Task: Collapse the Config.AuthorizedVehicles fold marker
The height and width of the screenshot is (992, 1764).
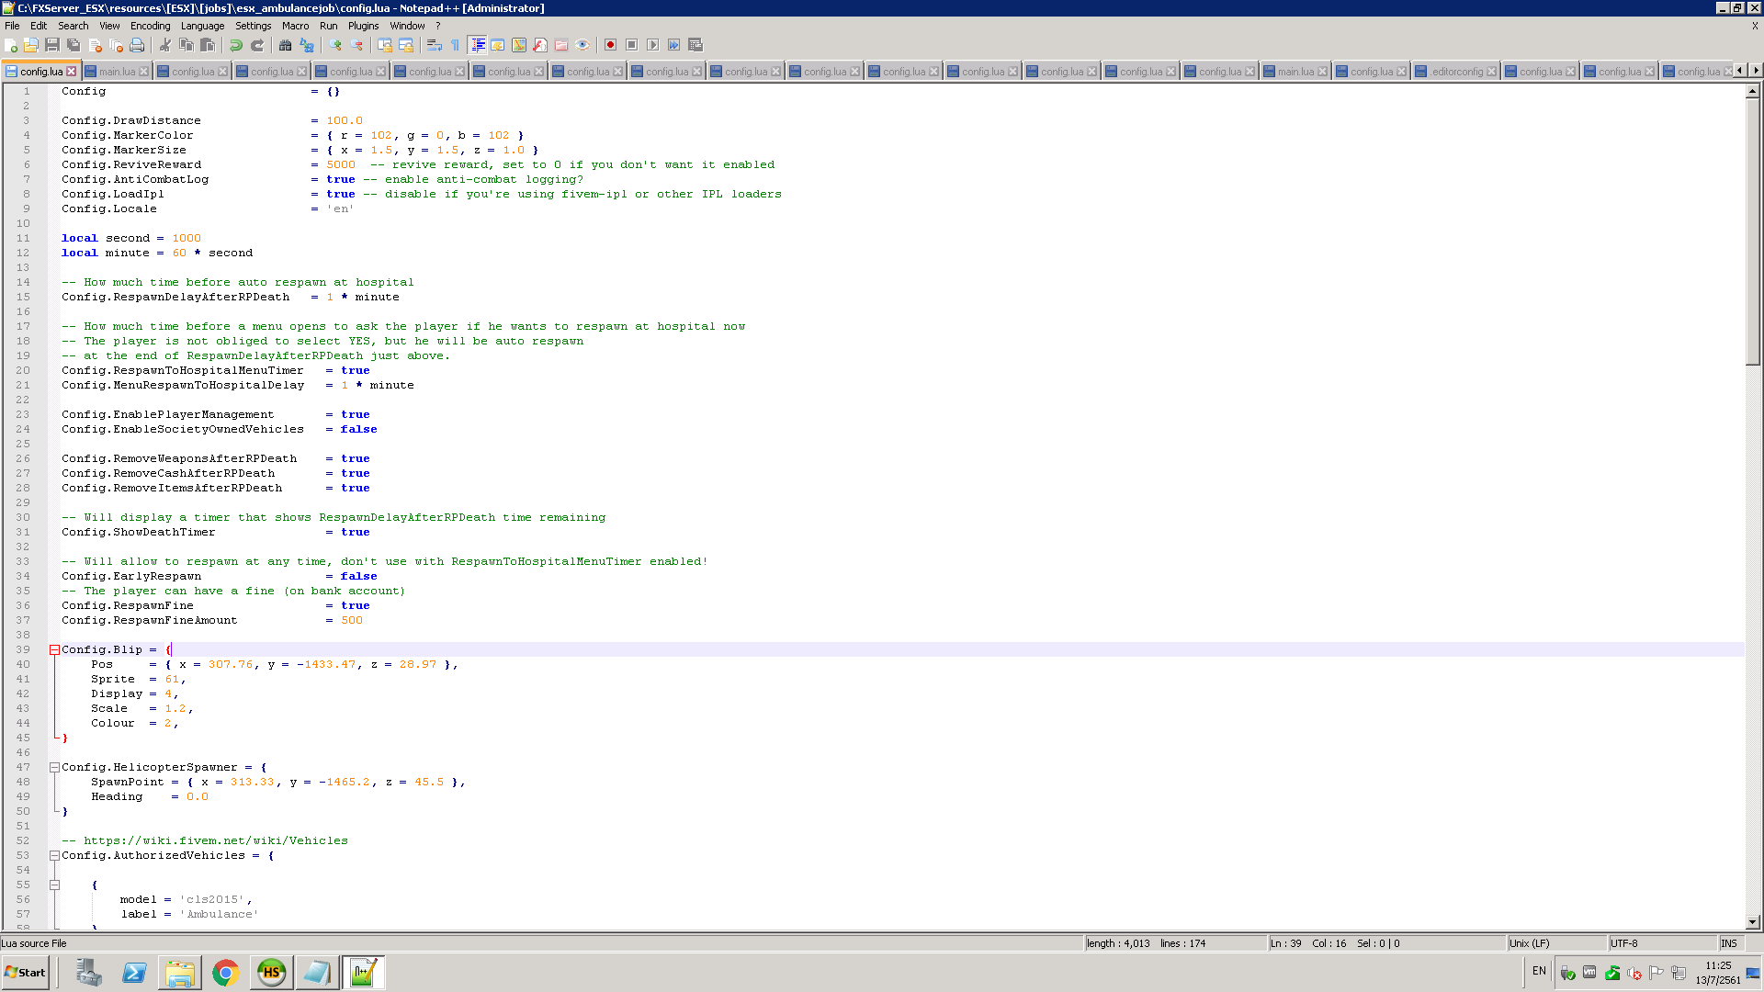Action: [54, 855]
